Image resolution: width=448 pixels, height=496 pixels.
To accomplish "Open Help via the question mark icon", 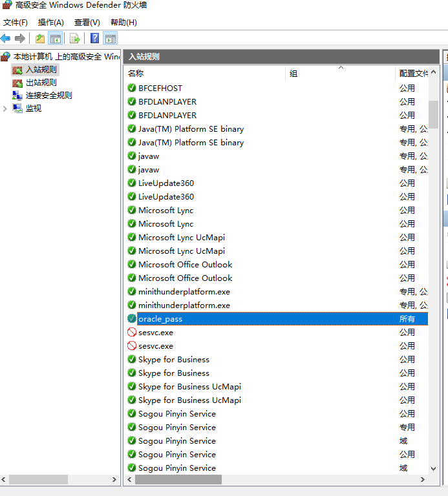I will 94,38.
